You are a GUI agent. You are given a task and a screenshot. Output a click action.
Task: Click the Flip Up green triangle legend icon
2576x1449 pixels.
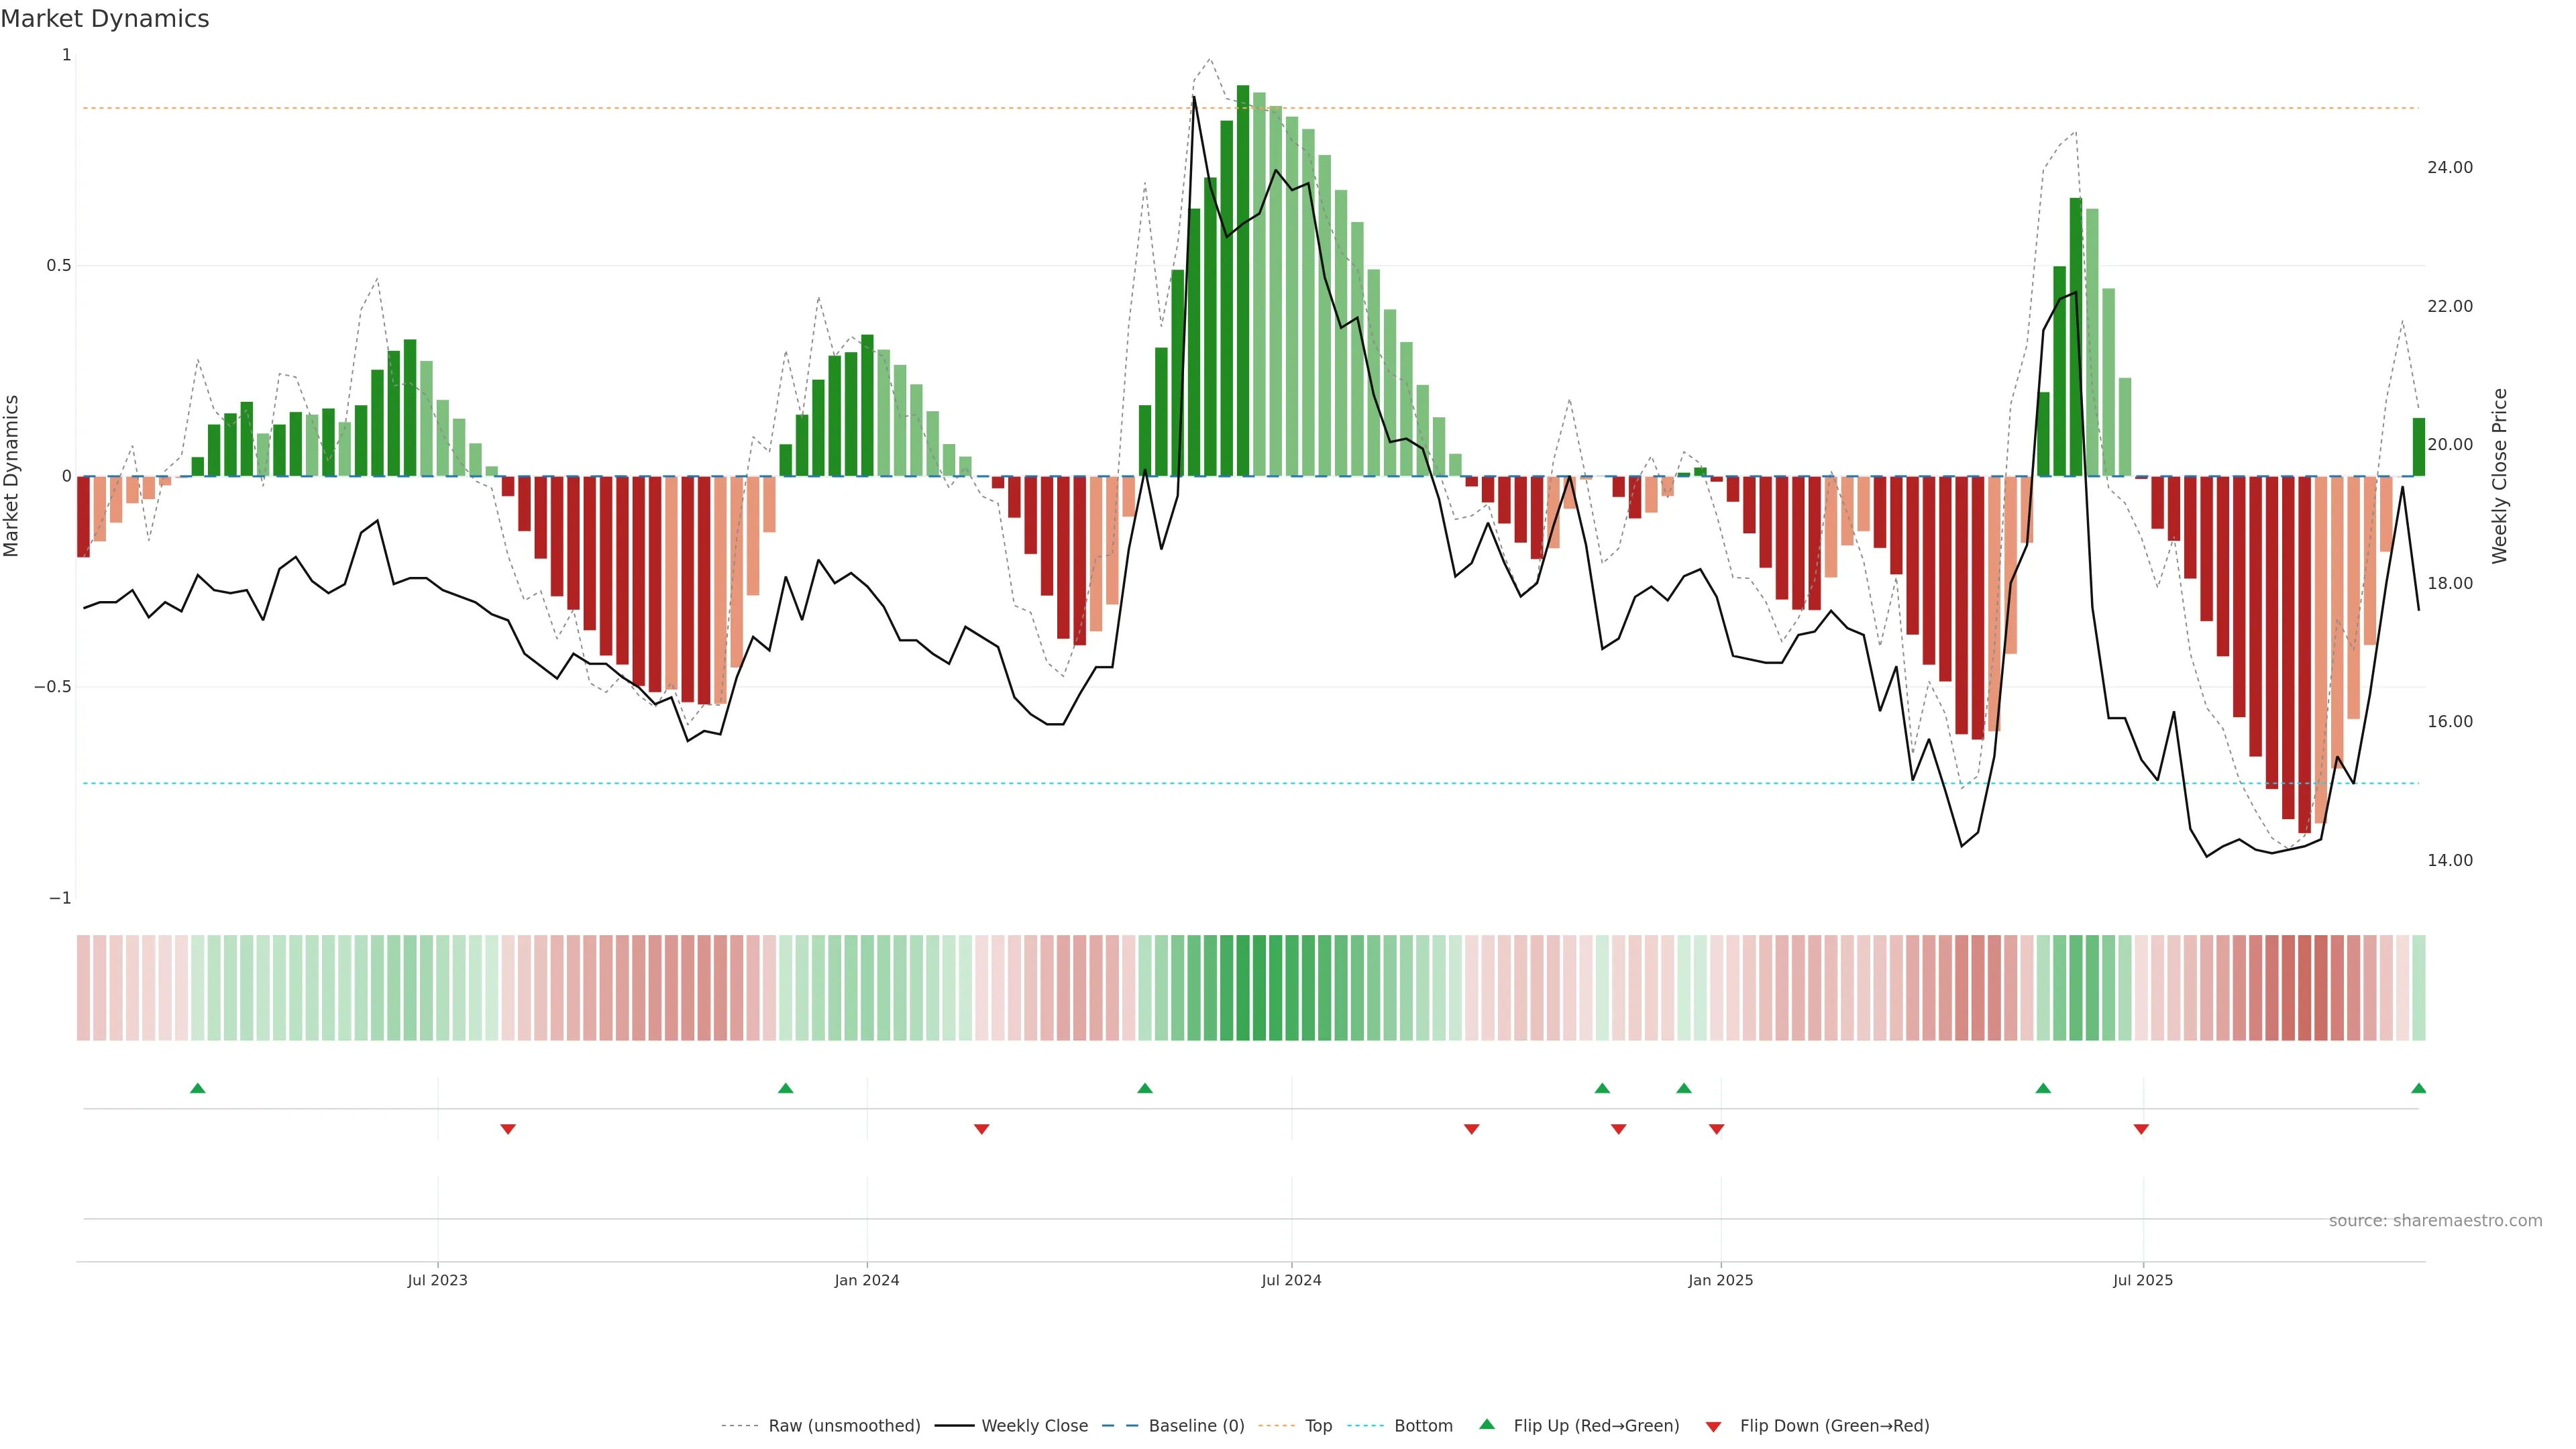click(1486, 1424)
